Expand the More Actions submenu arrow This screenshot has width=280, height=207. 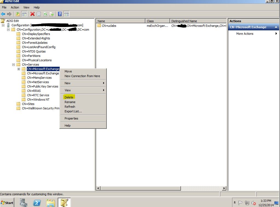(x=276, y=34)
